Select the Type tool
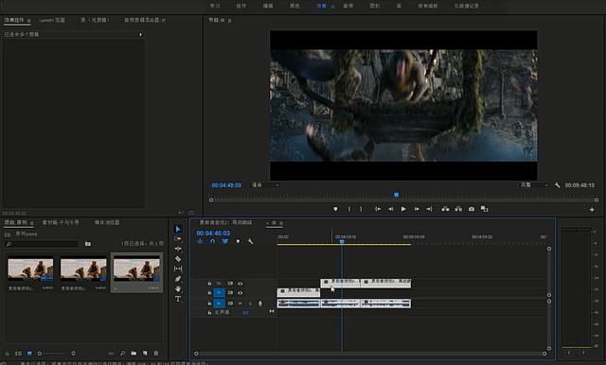 pyautogui.click(x=178, y=299)
